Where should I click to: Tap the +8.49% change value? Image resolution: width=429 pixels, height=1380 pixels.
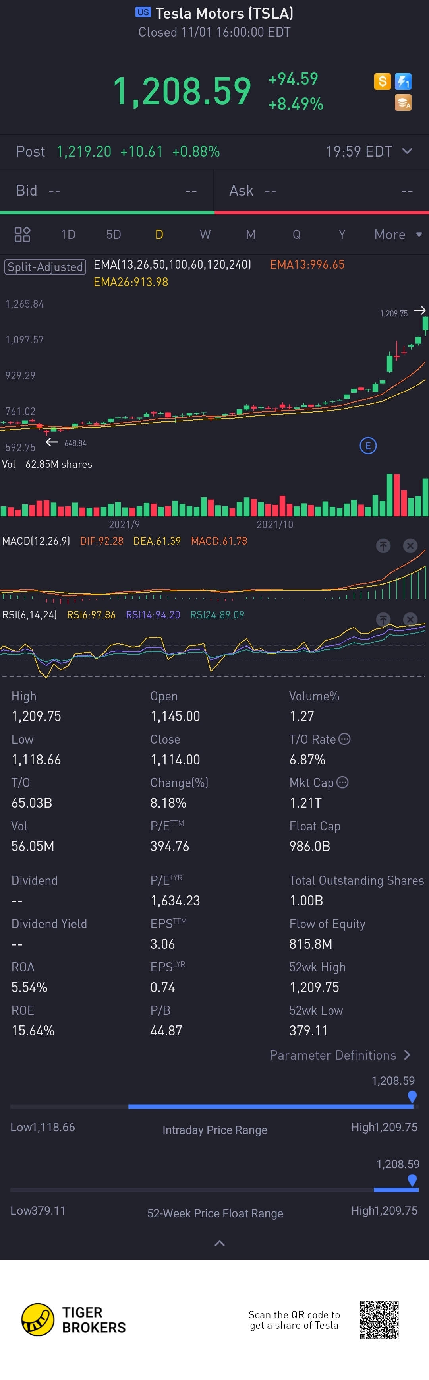click(296, 103)
